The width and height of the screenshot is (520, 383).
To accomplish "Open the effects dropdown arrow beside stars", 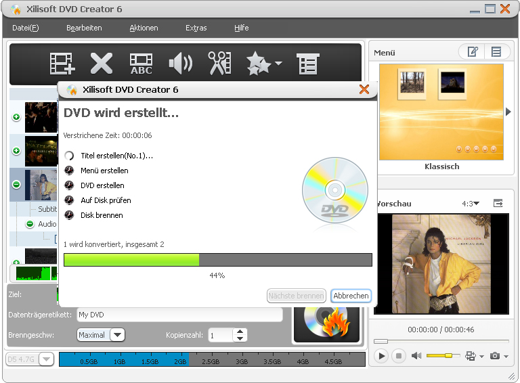I will tap(278, 63).
